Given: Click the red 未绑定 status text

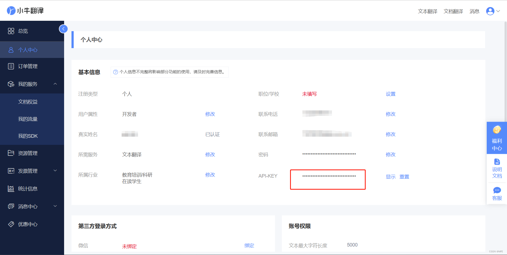Looking at the screenshot, I should point(129,247).
